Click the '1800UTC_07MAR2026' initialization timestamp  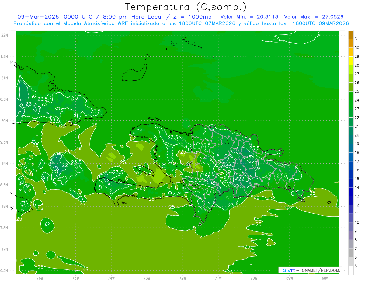pos(207,23)
